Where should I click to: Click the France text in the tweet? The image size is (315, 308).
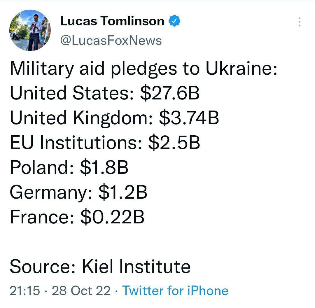tap(41, 217)
